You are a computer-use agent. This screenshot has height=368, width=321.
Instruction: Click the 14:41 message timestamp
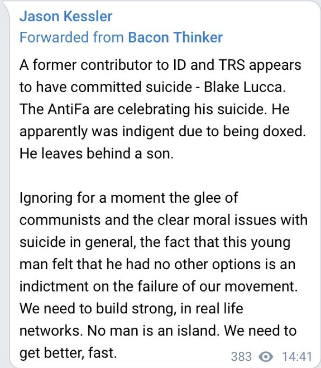click(297, 357)
